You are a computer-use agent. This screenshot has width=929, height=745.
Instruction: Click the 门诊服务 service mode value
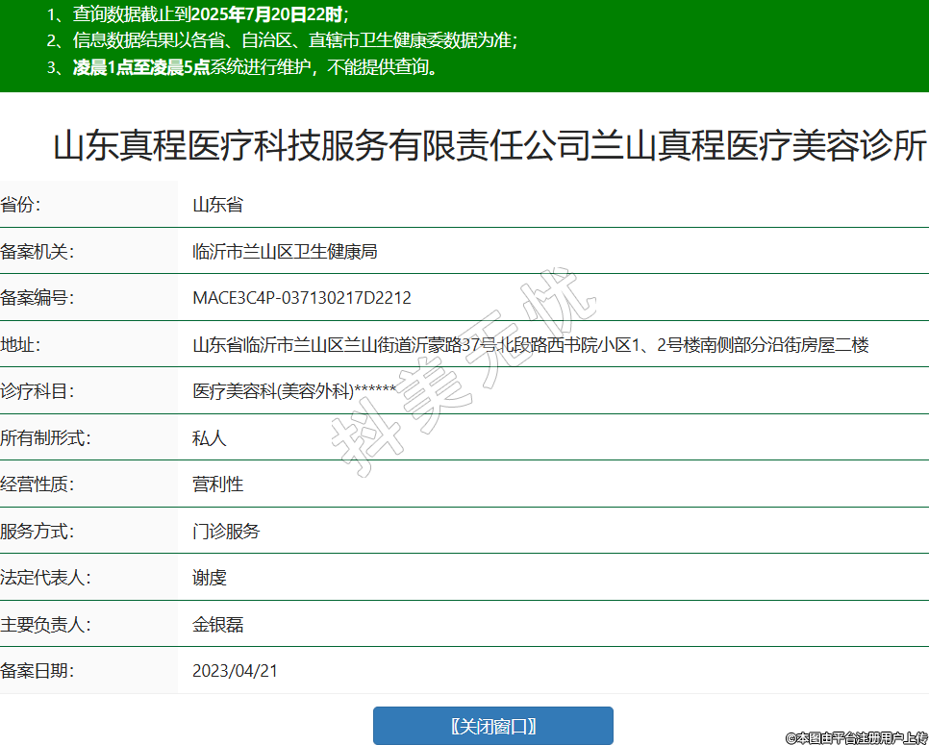pos(226,531)
